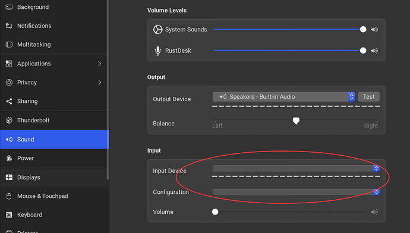Image resolution: width=410 pixels, height=233 pixels.
Task: Click RustDesk microphone icon
Action: [x=157, y=51]
